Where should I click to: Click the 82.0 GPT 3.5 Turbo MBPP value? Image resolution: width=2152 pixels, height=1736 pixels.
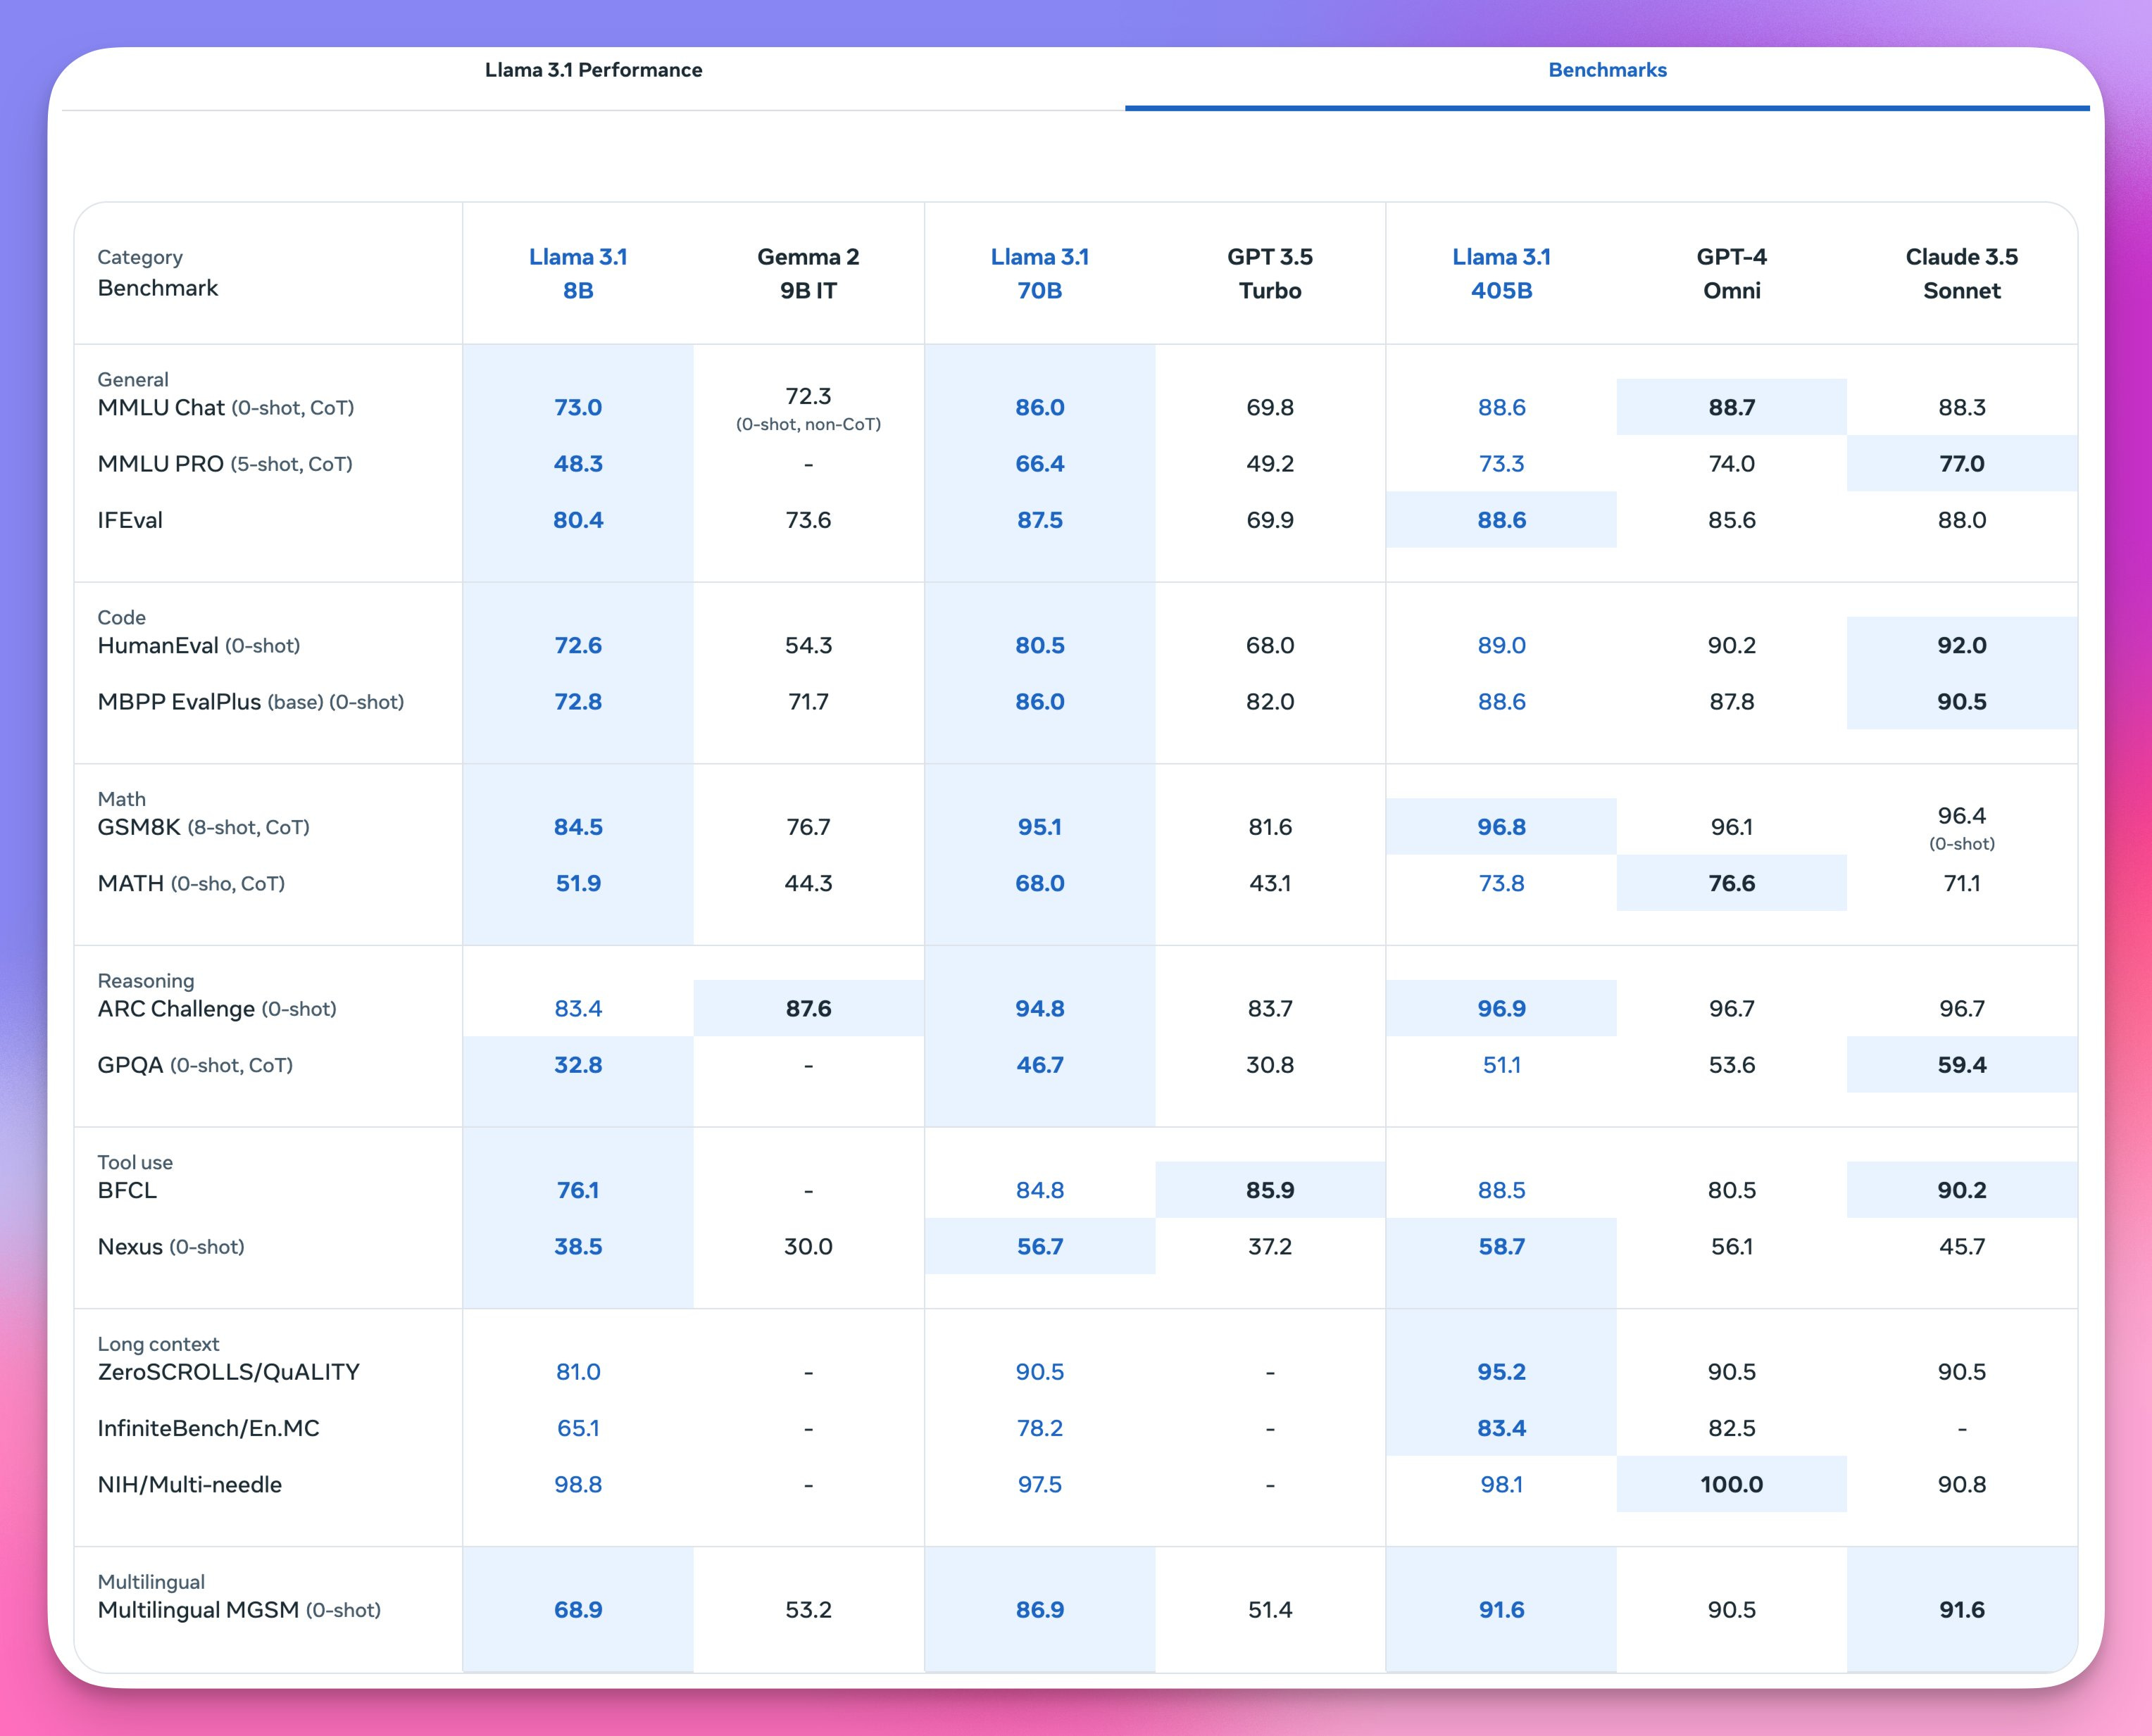pos(1270,702)
